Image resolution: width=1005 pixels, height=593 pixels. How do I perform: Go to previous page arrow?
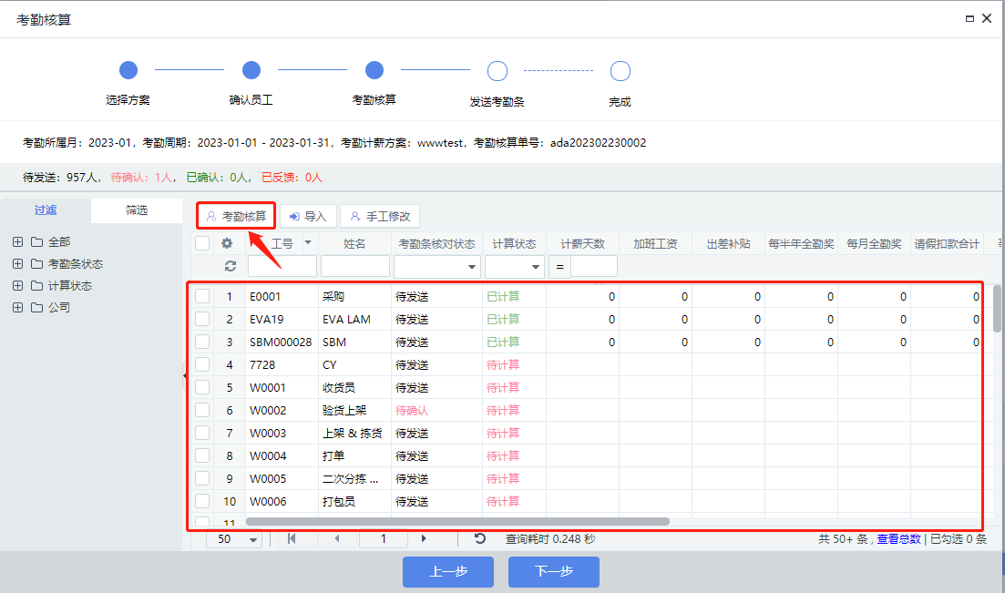[337, 538]
